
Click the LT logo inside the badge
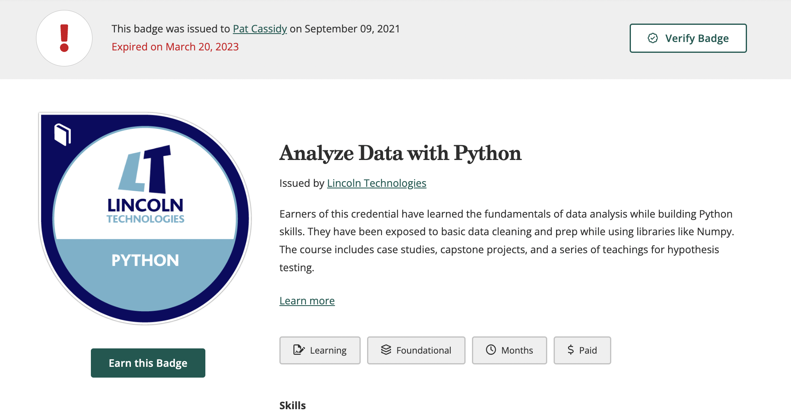[x=145, y=169]
